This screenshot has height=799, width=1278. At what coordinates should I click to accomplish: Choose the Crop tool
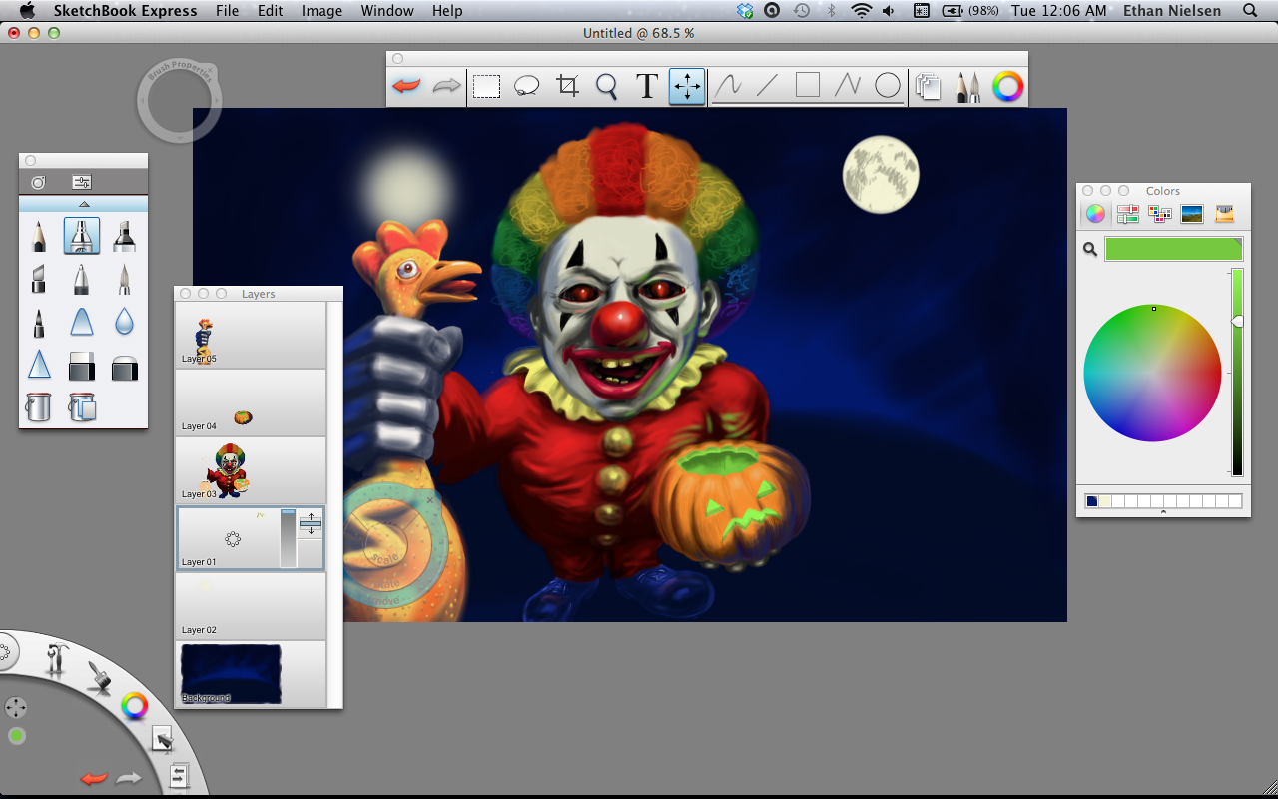(567, 86)
